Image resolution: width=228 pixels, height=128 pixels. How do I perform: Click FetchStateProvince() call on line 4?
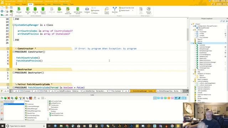coord(29,61)
